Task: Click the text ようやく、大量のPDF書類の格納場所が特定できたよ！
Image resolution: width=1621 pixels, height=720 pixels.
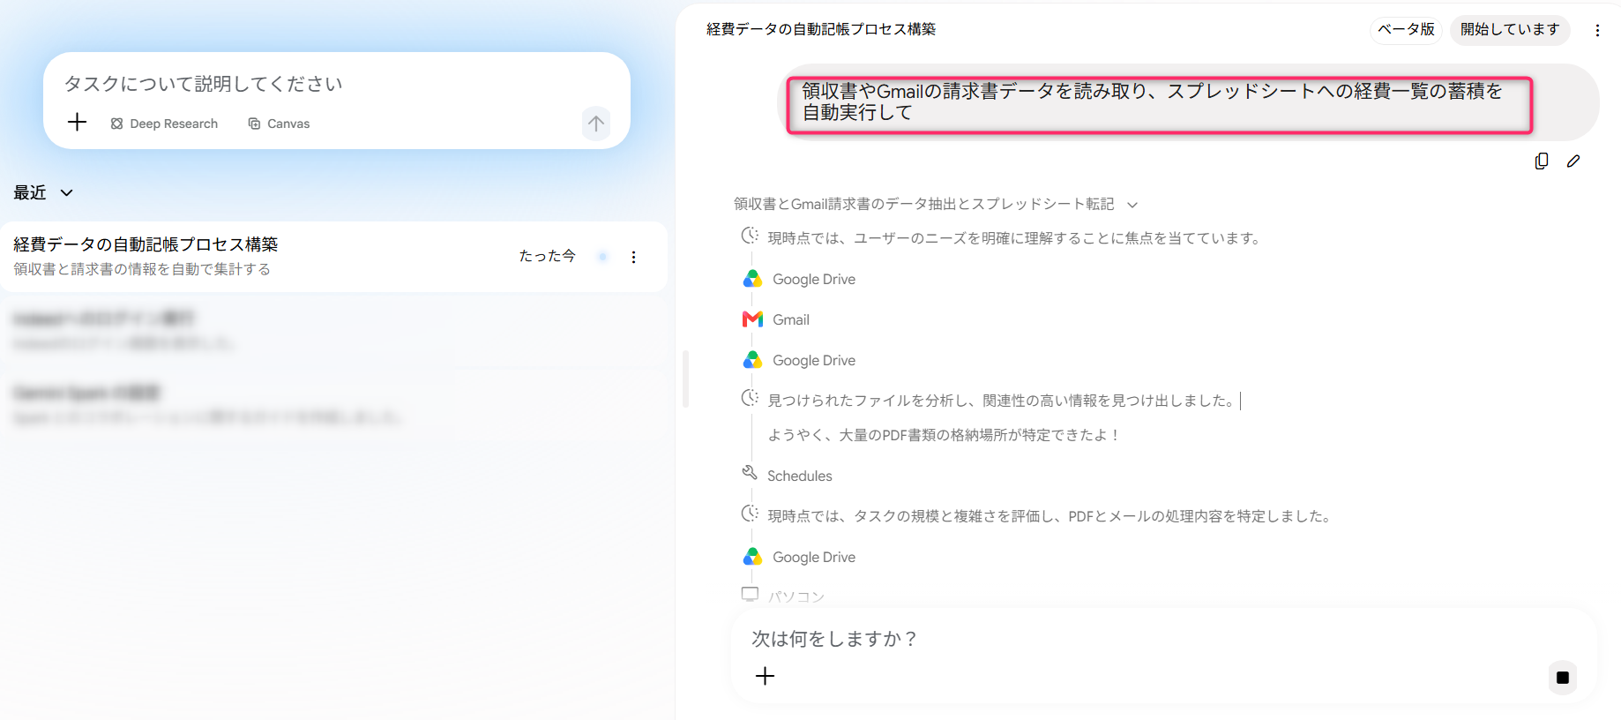Action: [x=945, y=435]
